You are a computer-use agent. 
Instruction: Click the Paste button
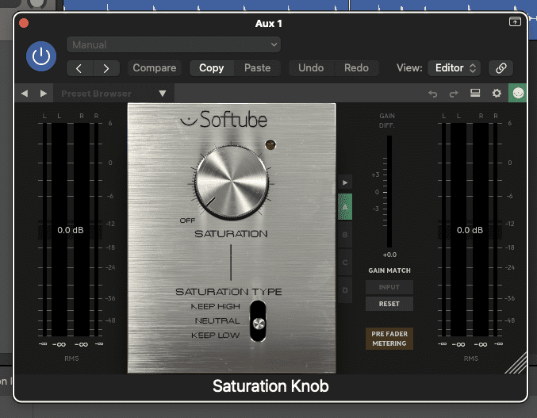click(x=258, y=67)
